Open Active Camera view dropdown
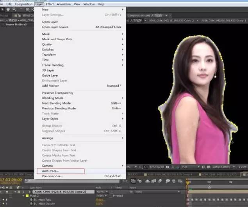This screenshot has height=207, width=248. [223, 167]
